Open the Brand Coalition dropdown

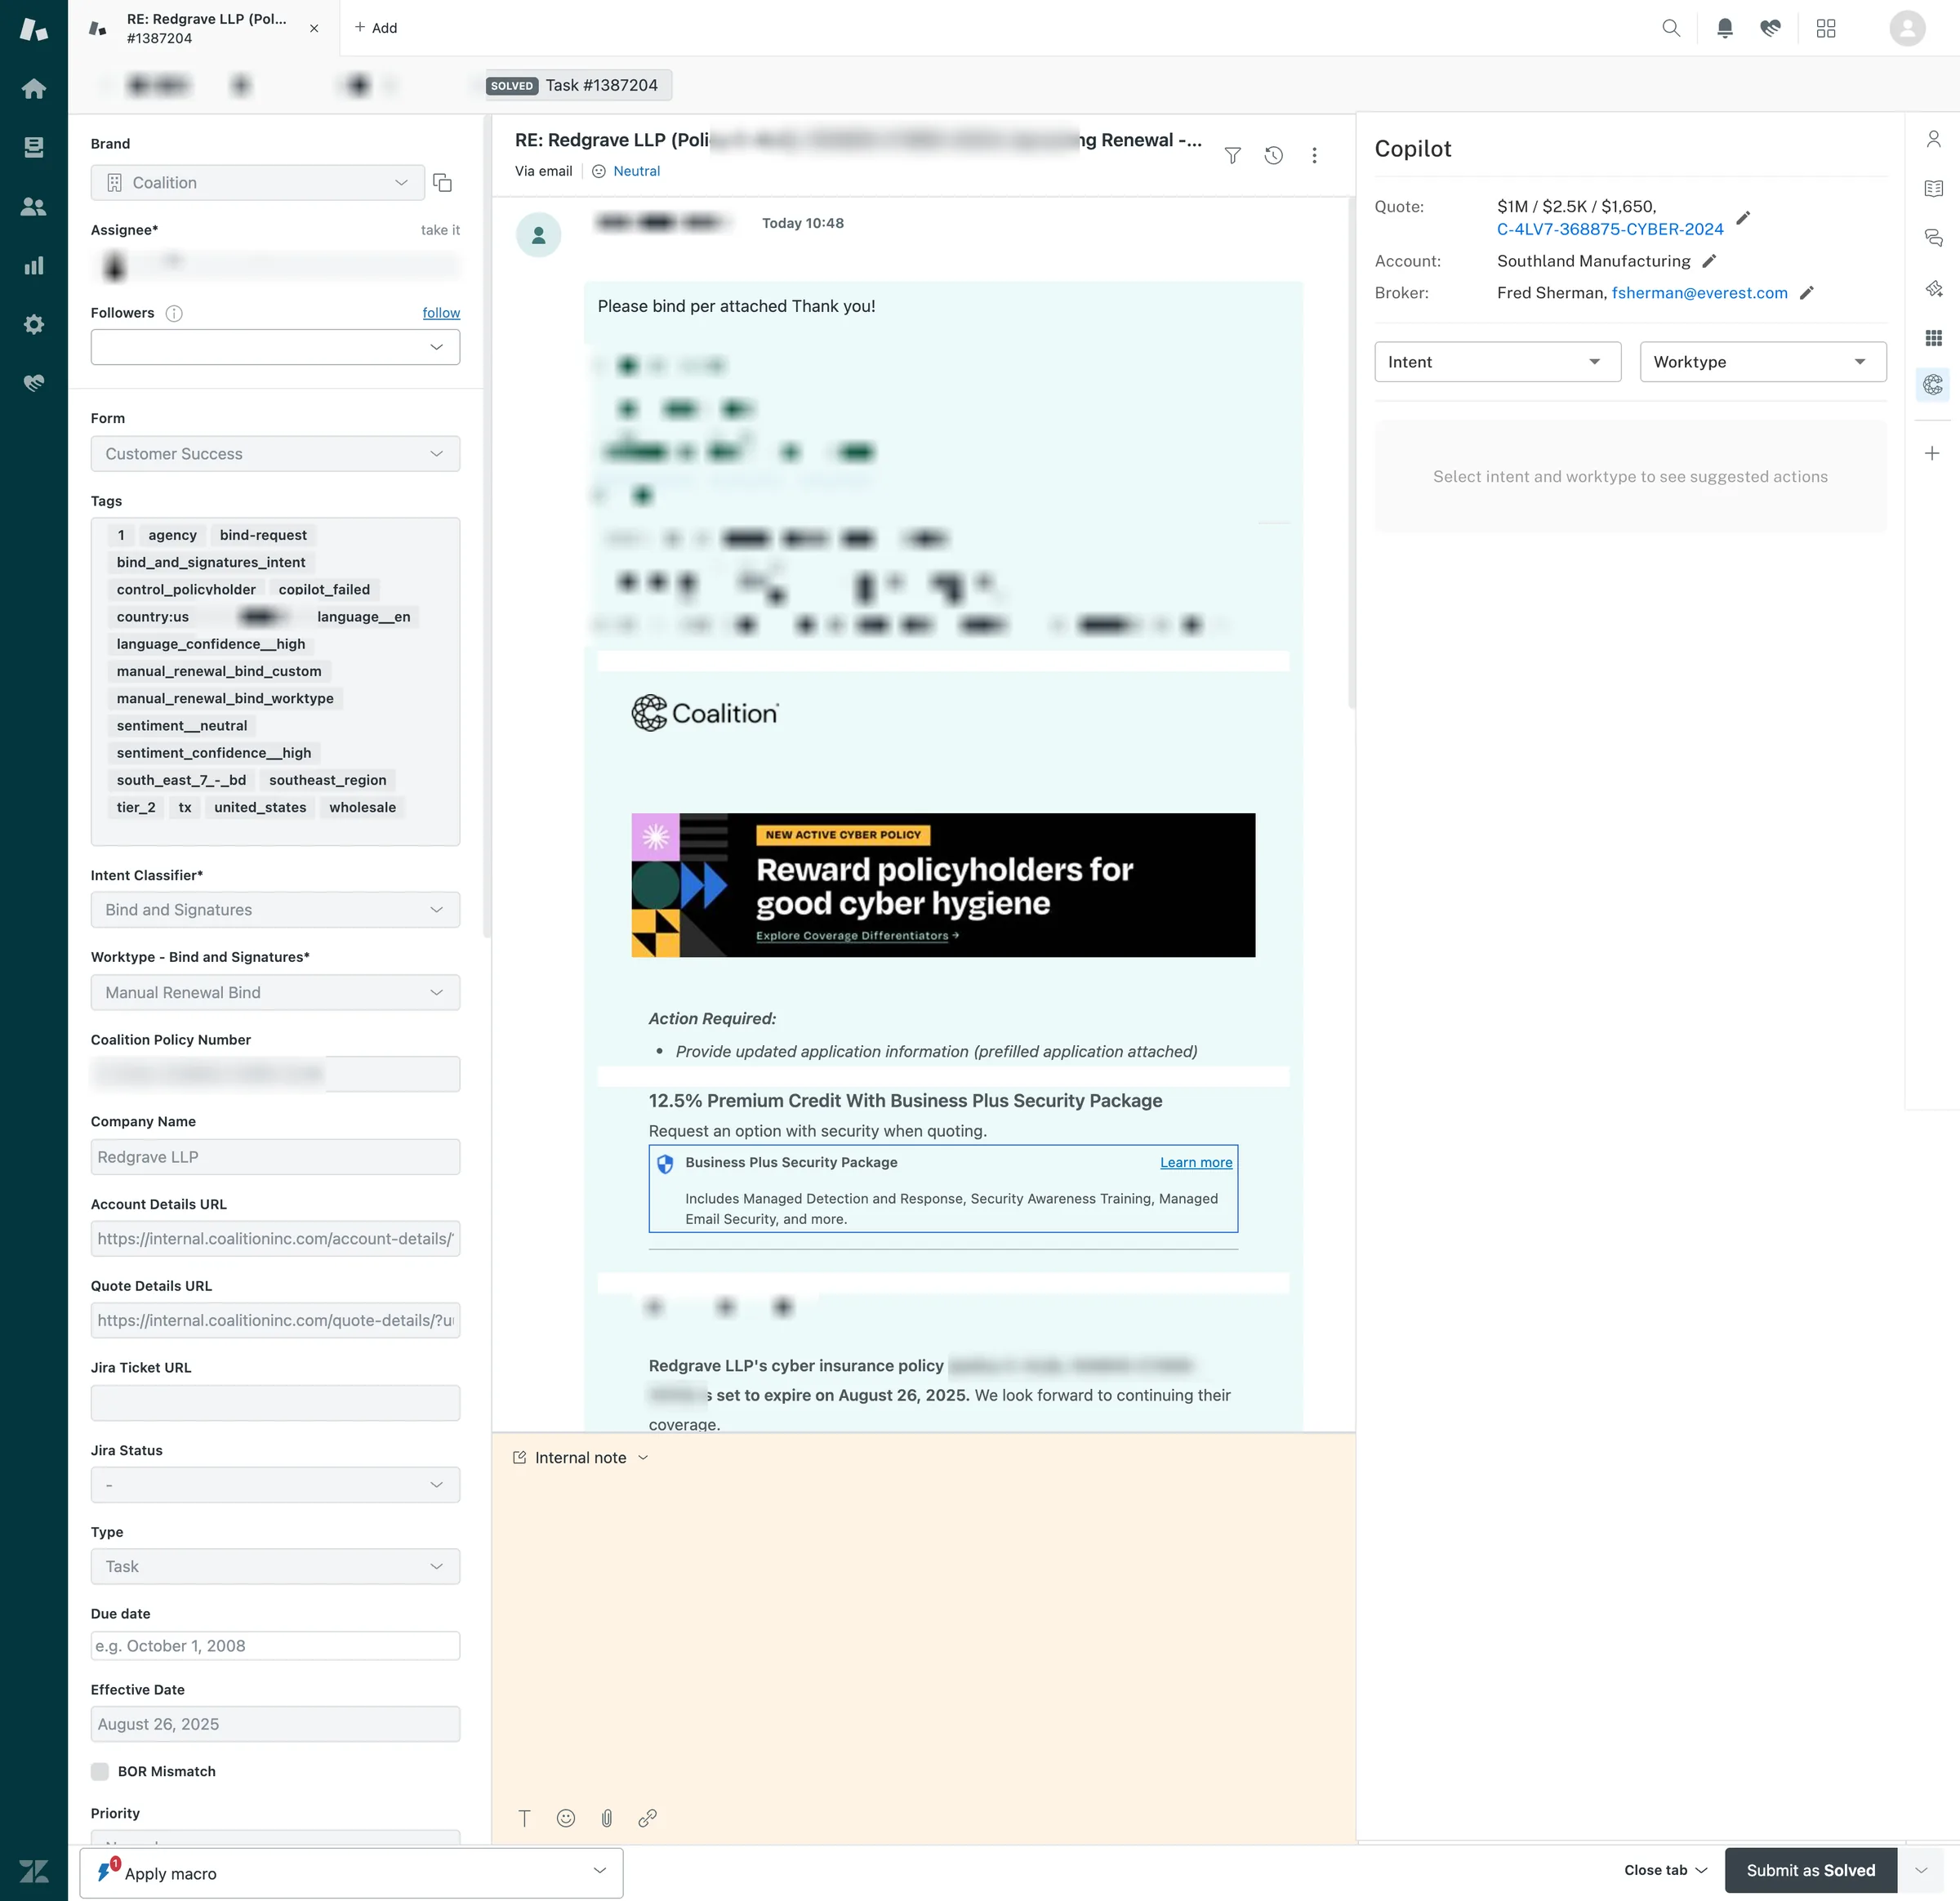pos(258,182)
